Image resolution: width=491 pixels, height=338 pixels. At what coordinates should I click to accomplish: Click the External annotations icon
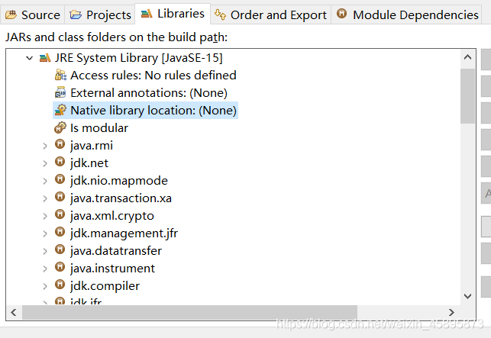coord(60,92)
